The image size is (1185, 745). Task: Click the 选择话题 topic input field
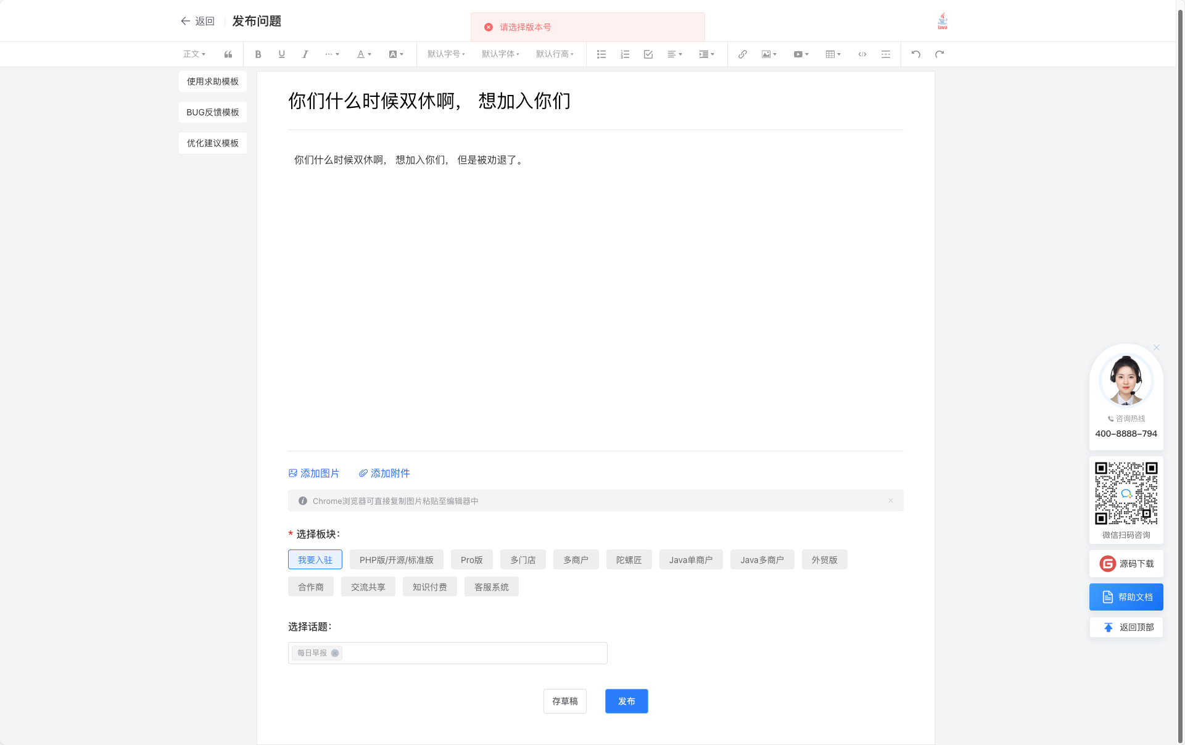(x=448, y=653)
